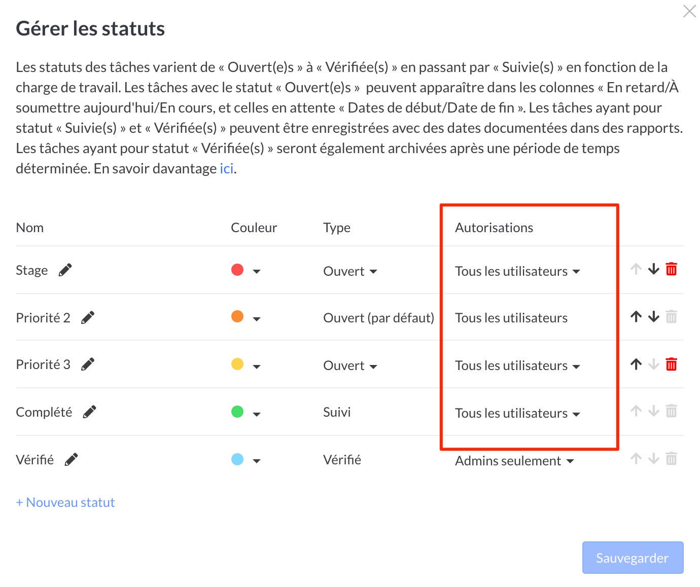Move Priorité 3 status up
Image resolution: width=700 pixels, height=587 pixels.
pyautogui.click(x=636, y=364)
